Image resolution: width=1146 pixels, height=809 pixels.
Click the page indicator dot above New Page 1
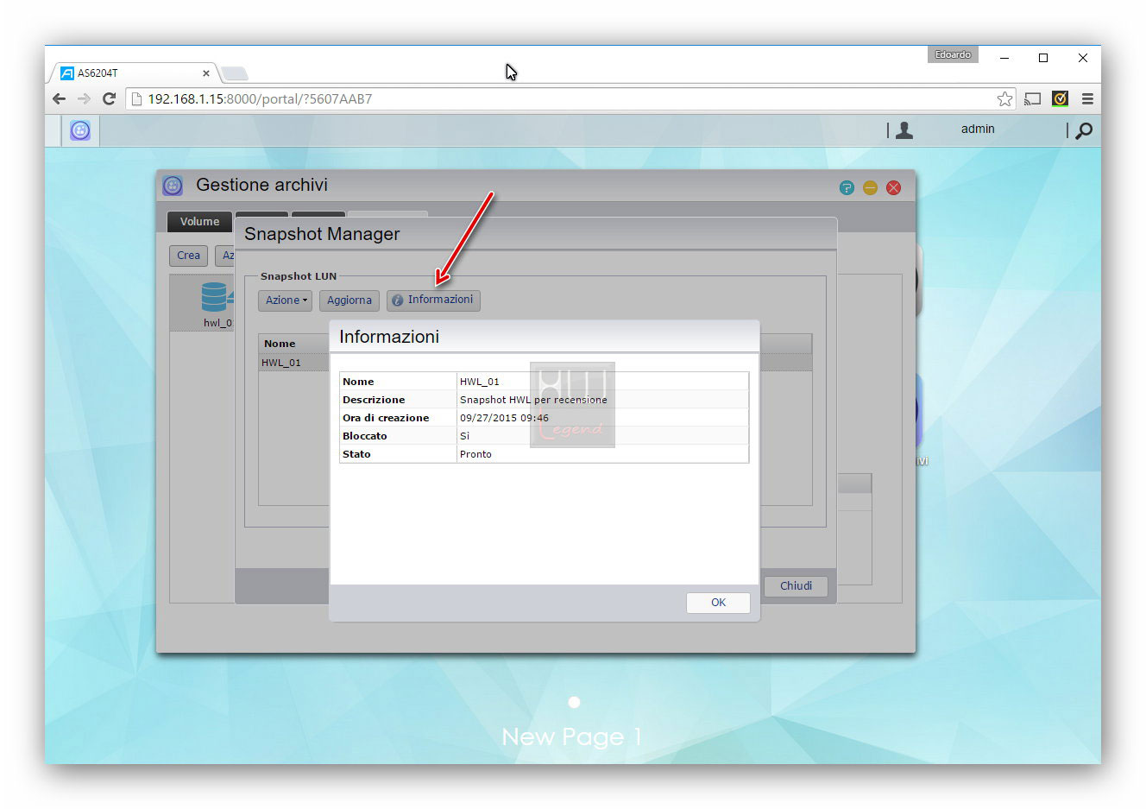click(x=574, y=703)
